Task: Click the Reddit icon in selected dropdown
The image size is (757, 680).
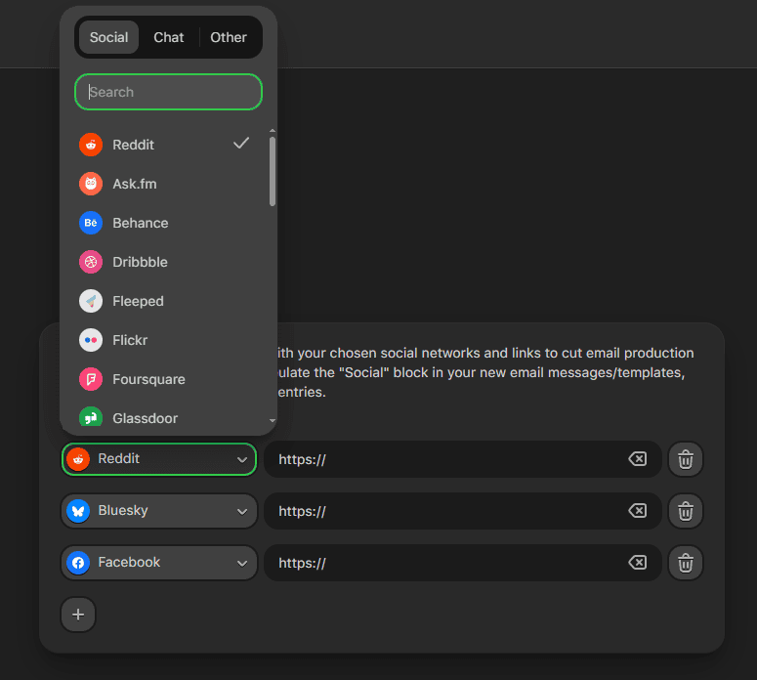Action: [78, 459]
